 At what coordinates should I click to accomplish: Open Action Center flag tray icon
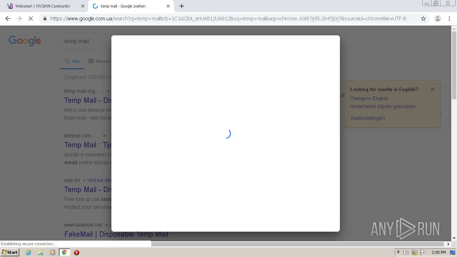(x=423, y=252)
